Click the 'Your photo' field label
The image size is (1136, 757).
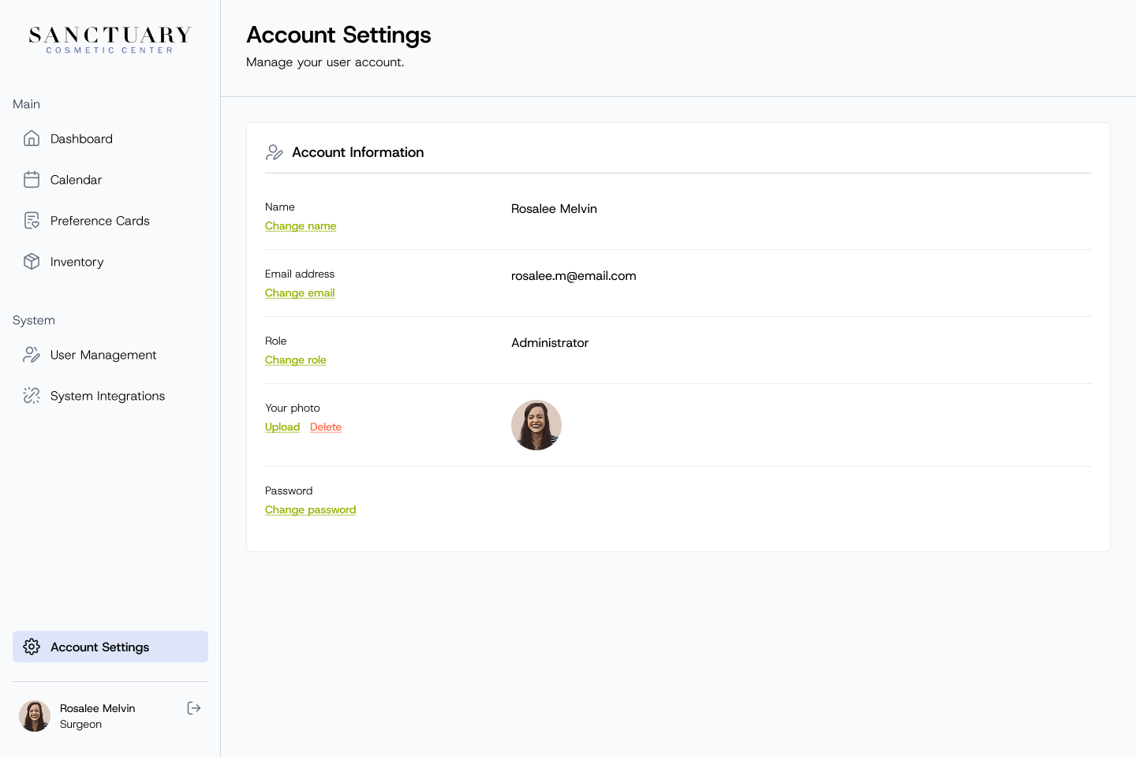coord(293,408)
